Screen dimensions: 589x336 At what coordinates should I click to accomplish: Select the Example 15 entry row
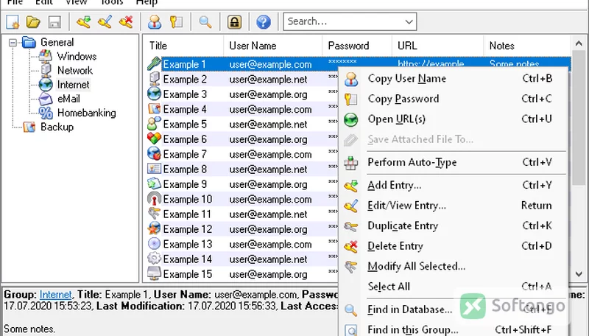pyautogui.click(x=242, y=274)
